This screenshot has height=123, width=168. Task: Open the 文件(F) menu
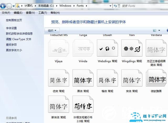coord(6,13)
